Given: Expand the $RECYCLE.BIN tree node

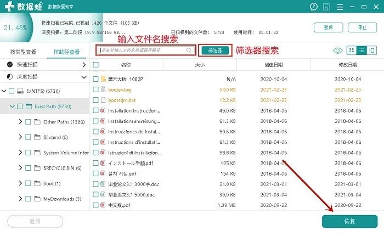Looking at the screenshot, I should (20, 168).
